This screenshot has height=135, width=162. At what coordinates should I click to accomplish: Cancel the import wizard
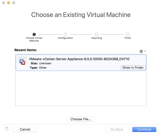25,129
